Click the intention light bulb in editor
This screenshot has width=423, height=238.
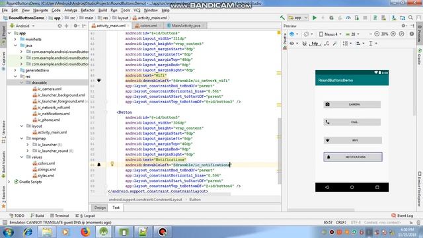[112, 164]
